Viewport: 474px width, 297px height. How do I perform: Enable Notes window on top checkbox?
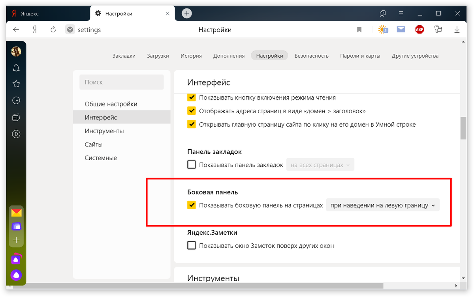[192, 246]
